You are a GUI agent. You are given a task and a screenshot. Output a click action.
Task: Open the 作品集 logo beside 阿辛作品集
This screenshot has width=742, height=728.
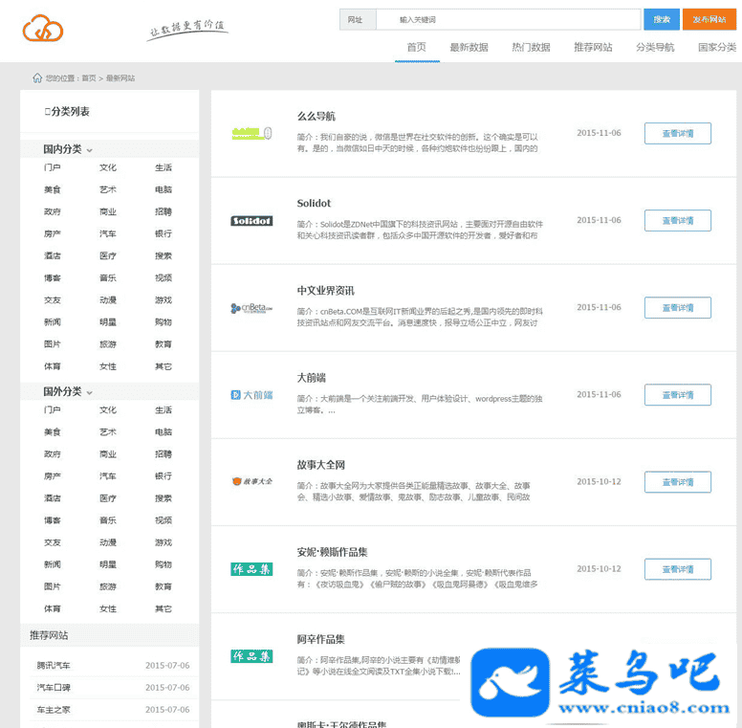(x=251, y=656)
